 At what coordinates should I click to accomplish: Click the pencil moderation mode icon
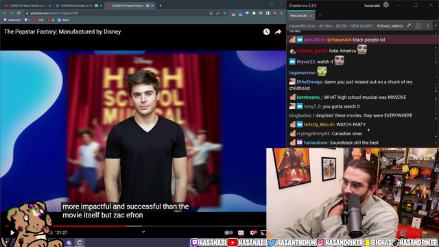tap(409, 25)
